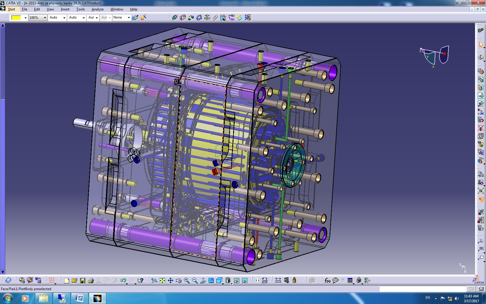Click the What's This help pointer icon
Image resolution: width=486 pixels, height=304 pixels.
point(141,280)
